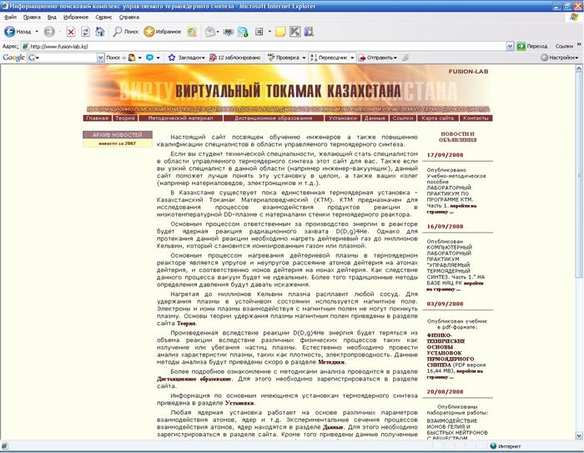Click the Print icon in toolbar
584x453 pixels.
pyautogui.click(x=229, y=32)
